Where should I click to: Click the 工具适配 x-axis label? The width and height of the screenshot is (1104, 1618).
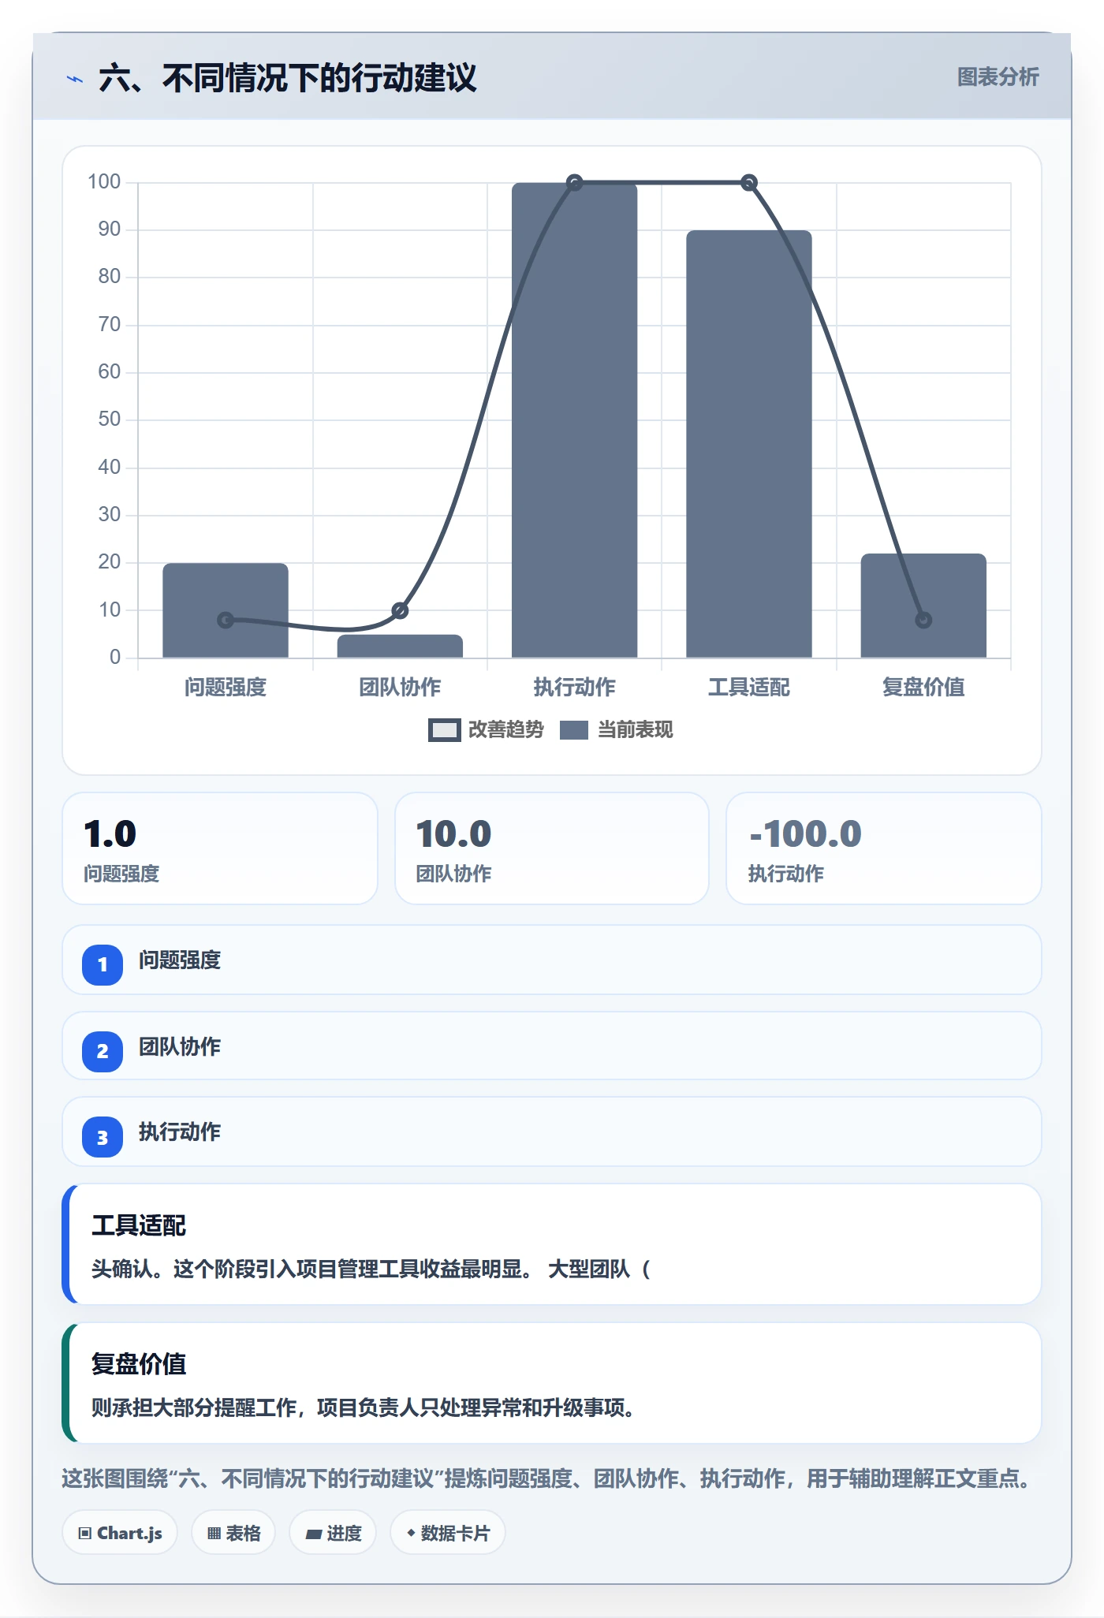pyautogui.click(x=749, y=688)
